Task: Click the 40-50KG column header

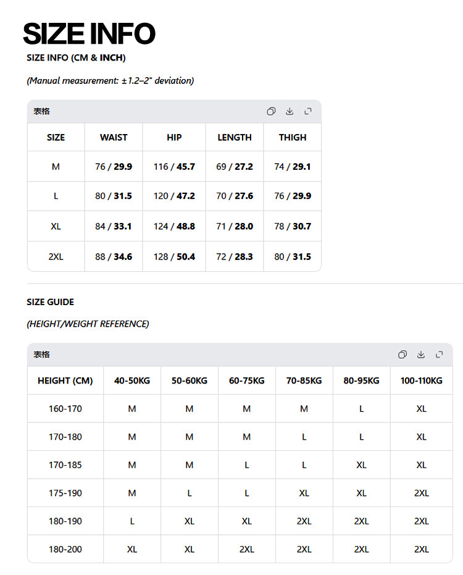Action: [x=132, y=380]
